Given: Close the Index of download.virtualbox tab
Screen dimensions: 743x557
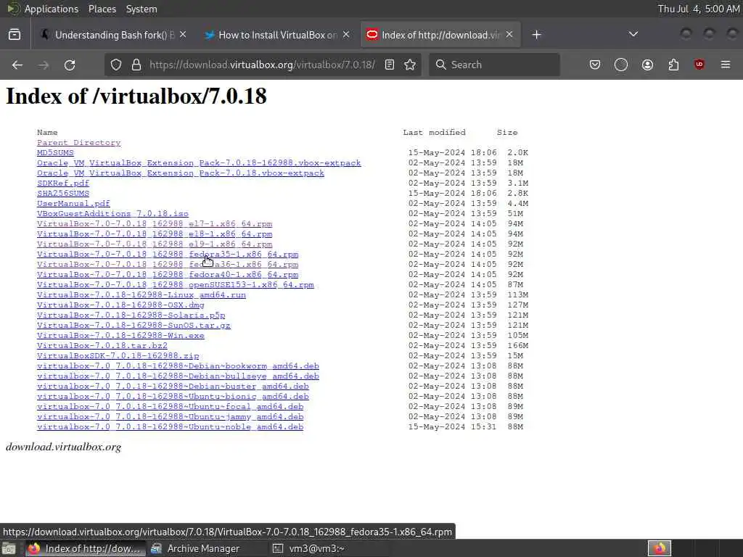Looking at the screenshot, I should pos(509,35).
